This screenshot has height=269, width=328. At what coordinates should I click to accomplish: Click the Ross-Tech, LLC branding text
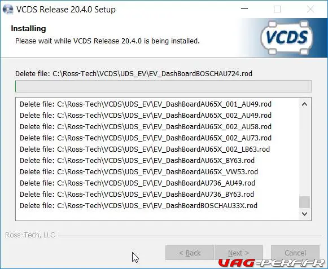[30, 235]
